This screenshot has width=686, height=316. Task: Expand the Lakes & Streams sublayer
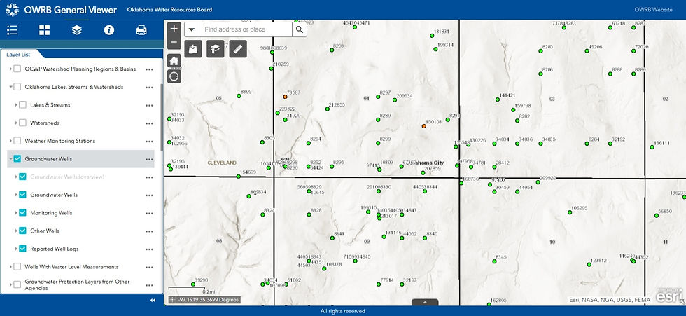point(15,104)
